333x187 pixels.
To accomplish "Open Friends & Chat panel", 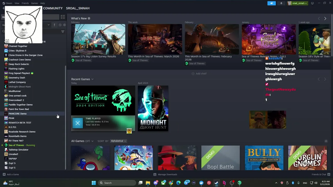I will tap(321, 175).
